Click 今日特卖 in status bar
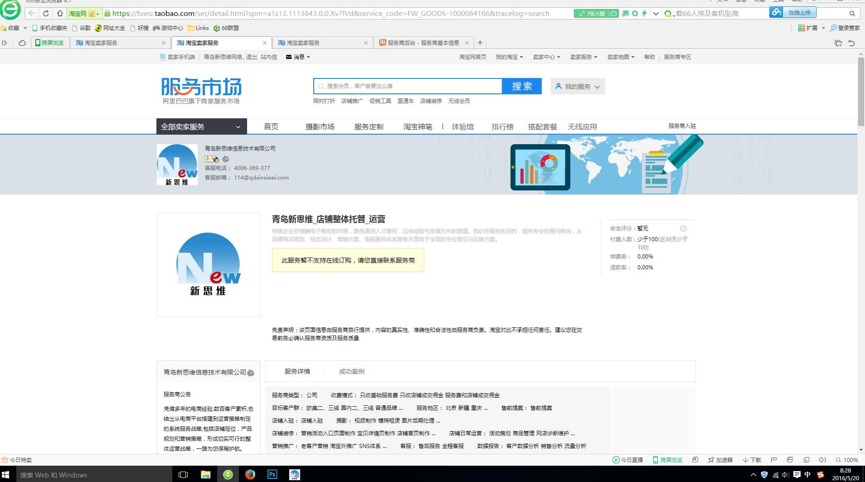Viewport: 865px width, 482px height. (17, 460)
